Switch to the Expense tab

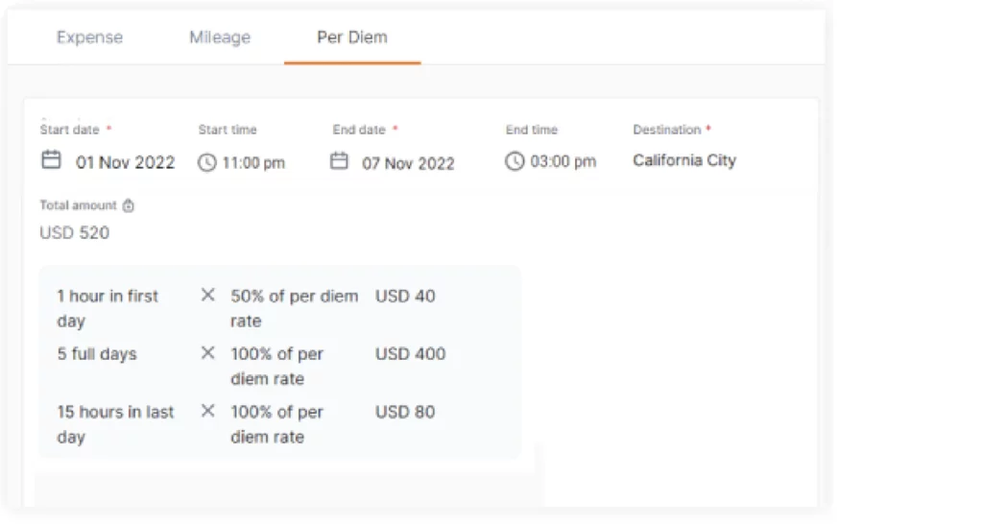[x=89, y=37]
